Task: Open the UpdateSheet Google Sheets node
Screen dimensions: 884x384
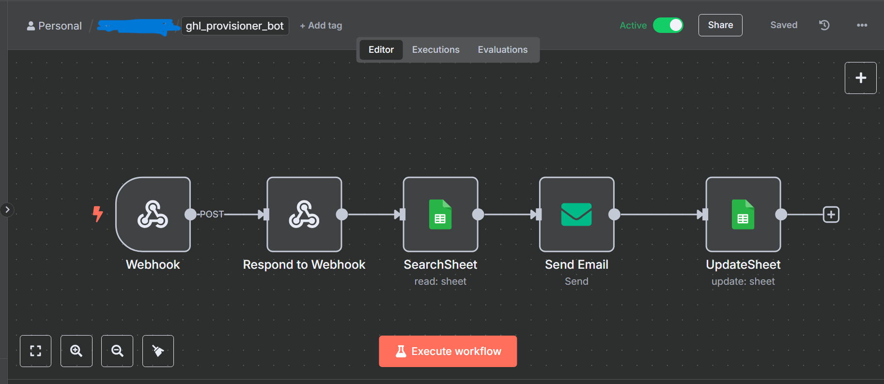Action: click(743, 214)
